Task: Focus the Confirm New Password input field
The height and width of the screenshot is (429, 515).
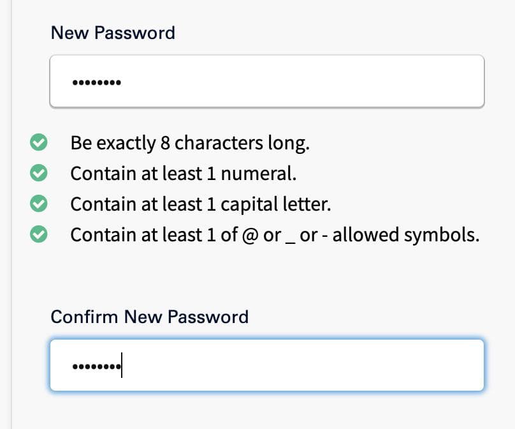Action: click(266, 366)
